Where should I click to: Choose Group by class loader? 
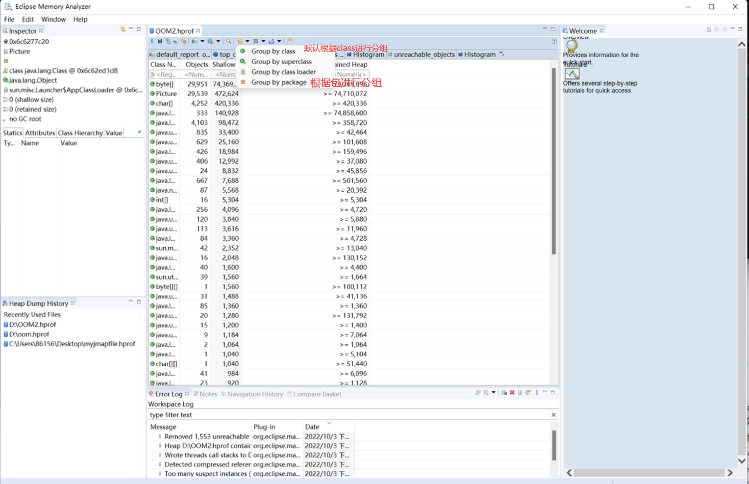pos(283,72)
